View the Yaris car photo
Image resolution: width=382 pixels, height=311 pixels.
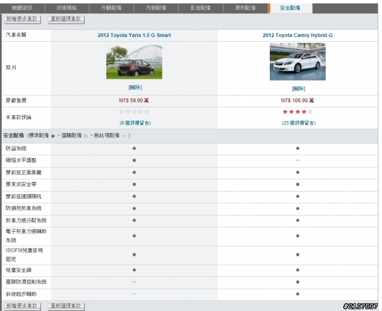134,62
